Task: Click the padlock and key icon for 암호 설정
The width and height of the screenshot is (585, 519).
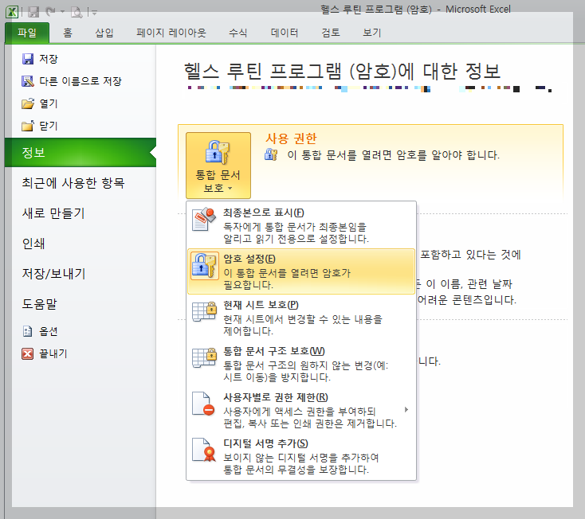Action: pos(204,266)
